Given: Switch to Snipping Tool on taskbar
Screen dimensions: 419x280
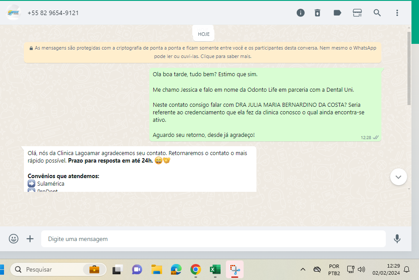Looking at the screenshot, I should point(235,269).
